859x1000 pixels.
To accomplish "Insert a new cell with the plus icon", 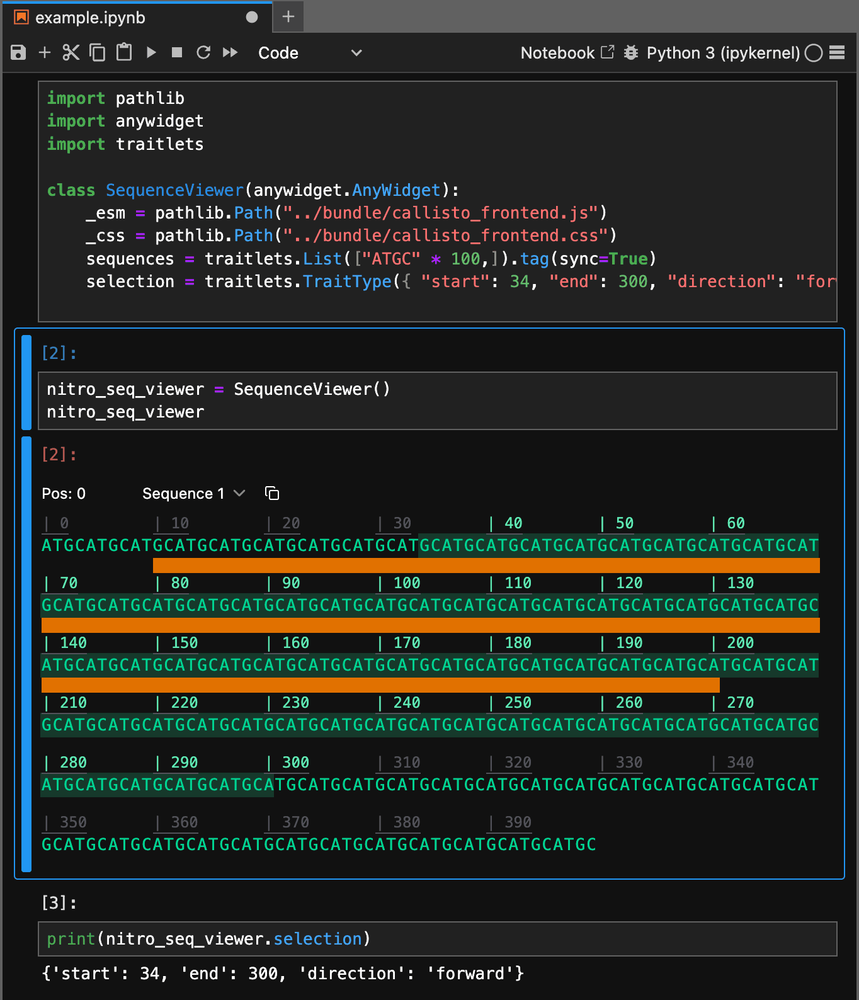I will pyautogui.click(x=45, y=53).
